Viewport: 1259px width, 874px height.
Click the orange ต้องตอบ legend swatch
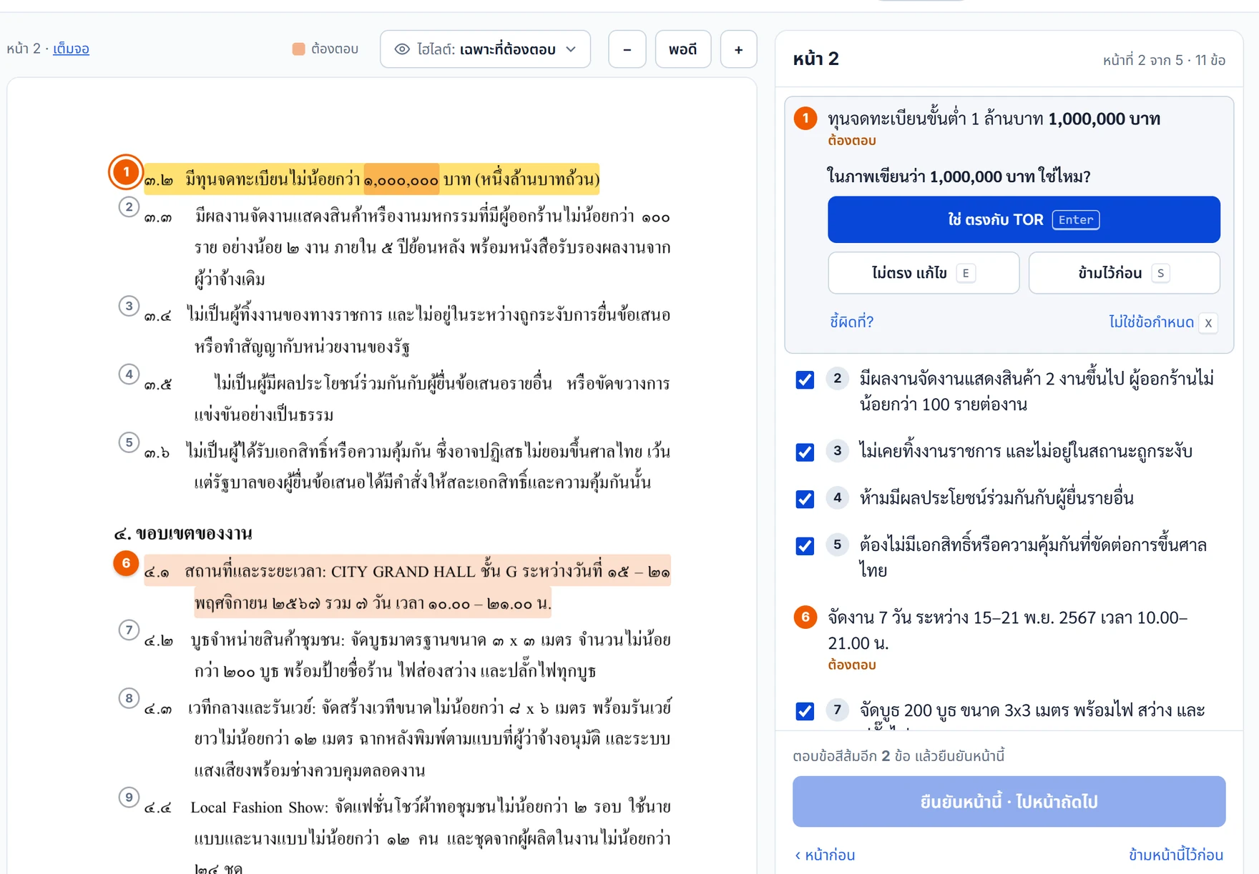click(x=298, y=49)
